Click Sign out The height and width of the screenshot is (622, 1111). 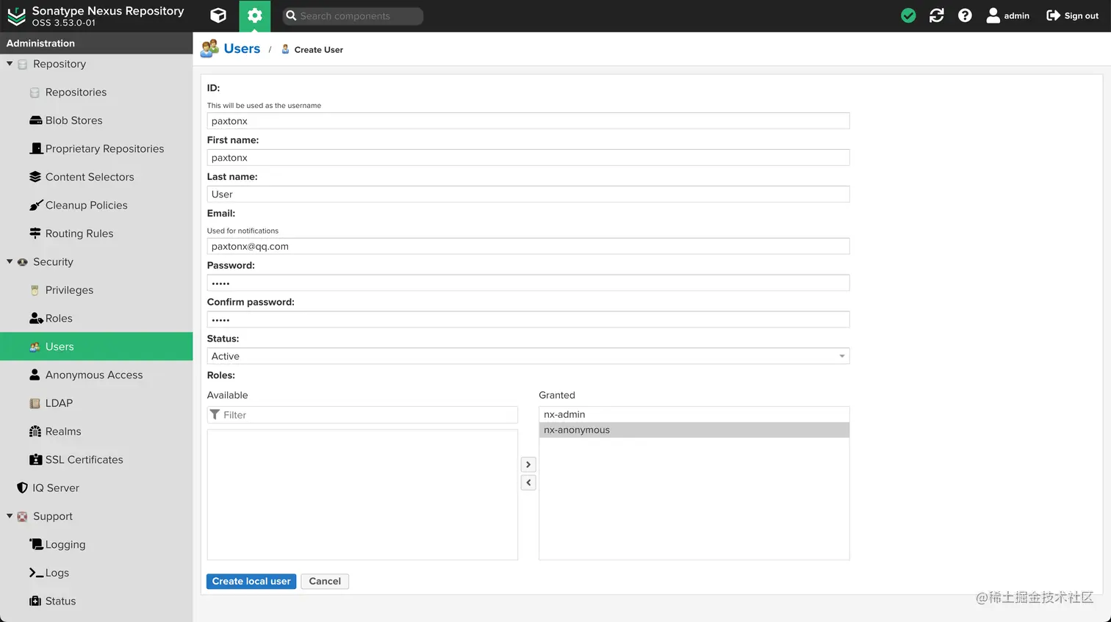click(1072, 15)
